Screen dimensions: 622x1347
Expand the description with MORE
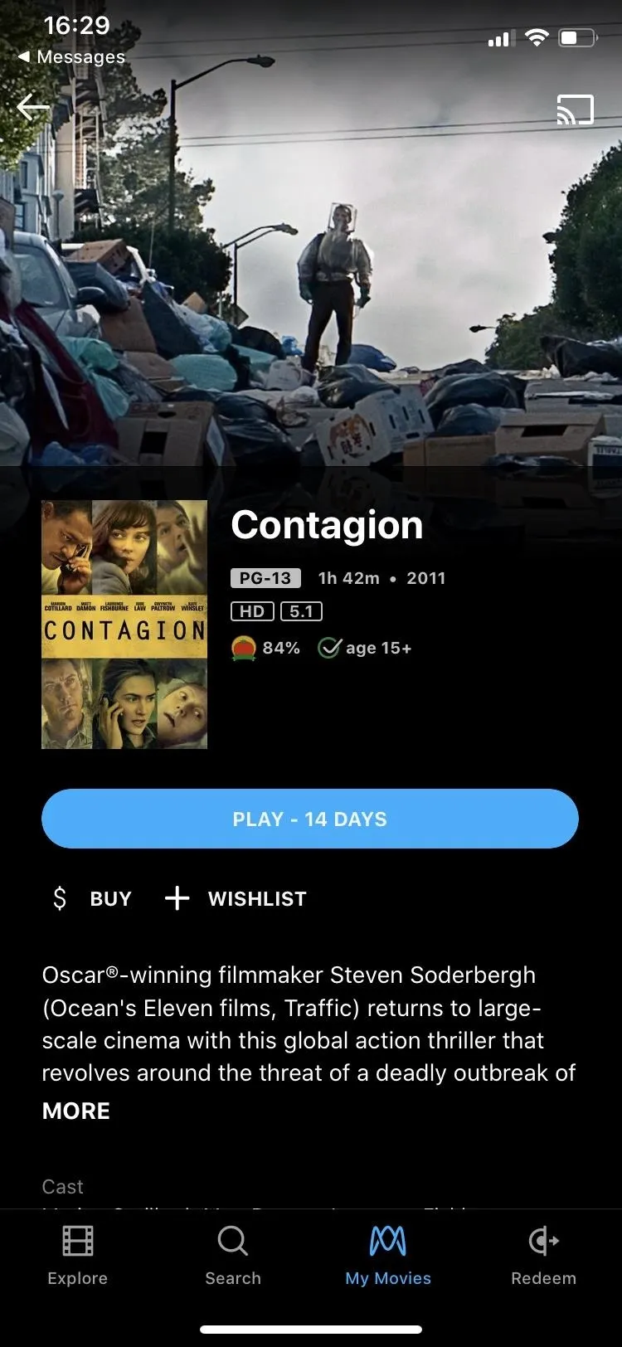[x=76, y=1111]
